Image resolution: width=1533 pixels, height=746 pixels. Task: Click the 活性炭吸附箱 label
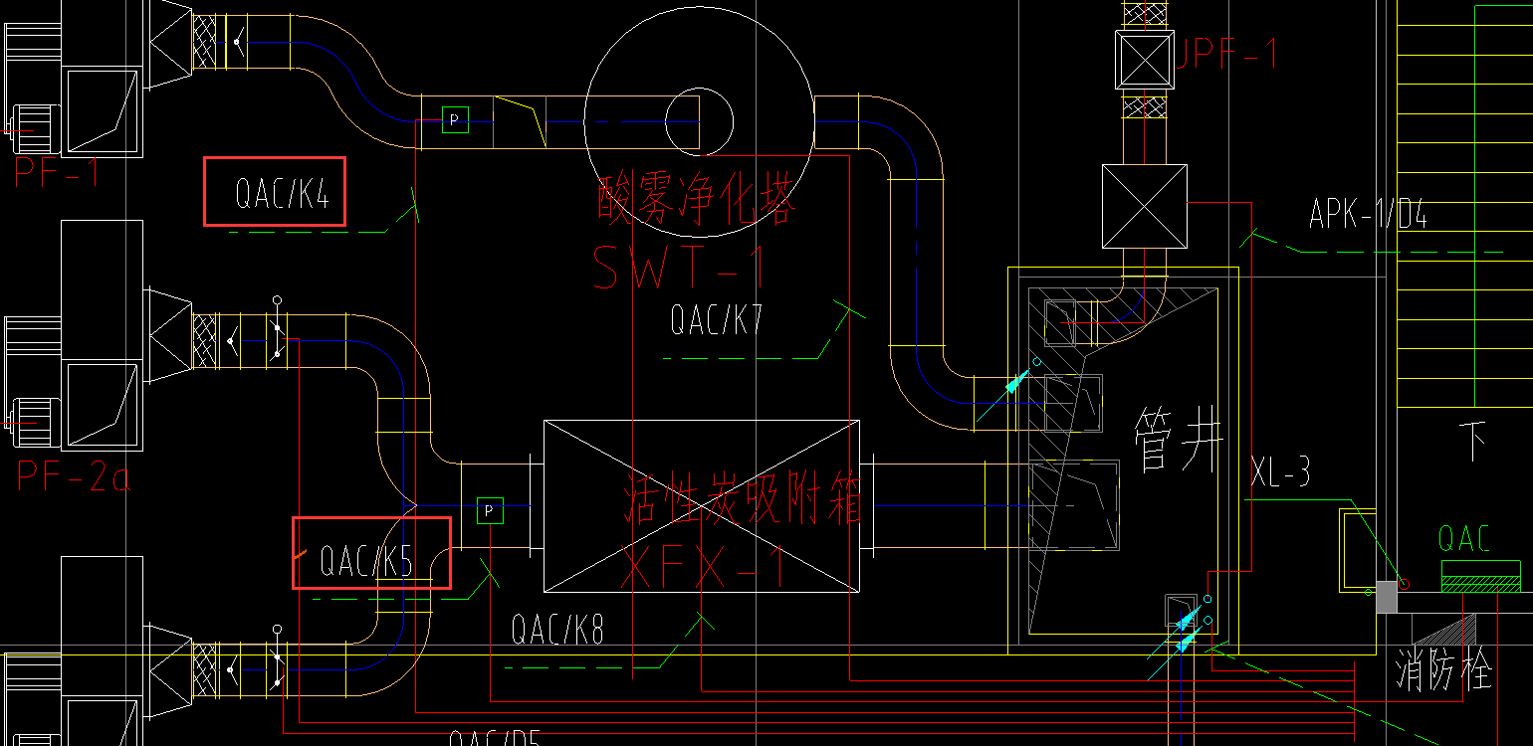[742, 497]
